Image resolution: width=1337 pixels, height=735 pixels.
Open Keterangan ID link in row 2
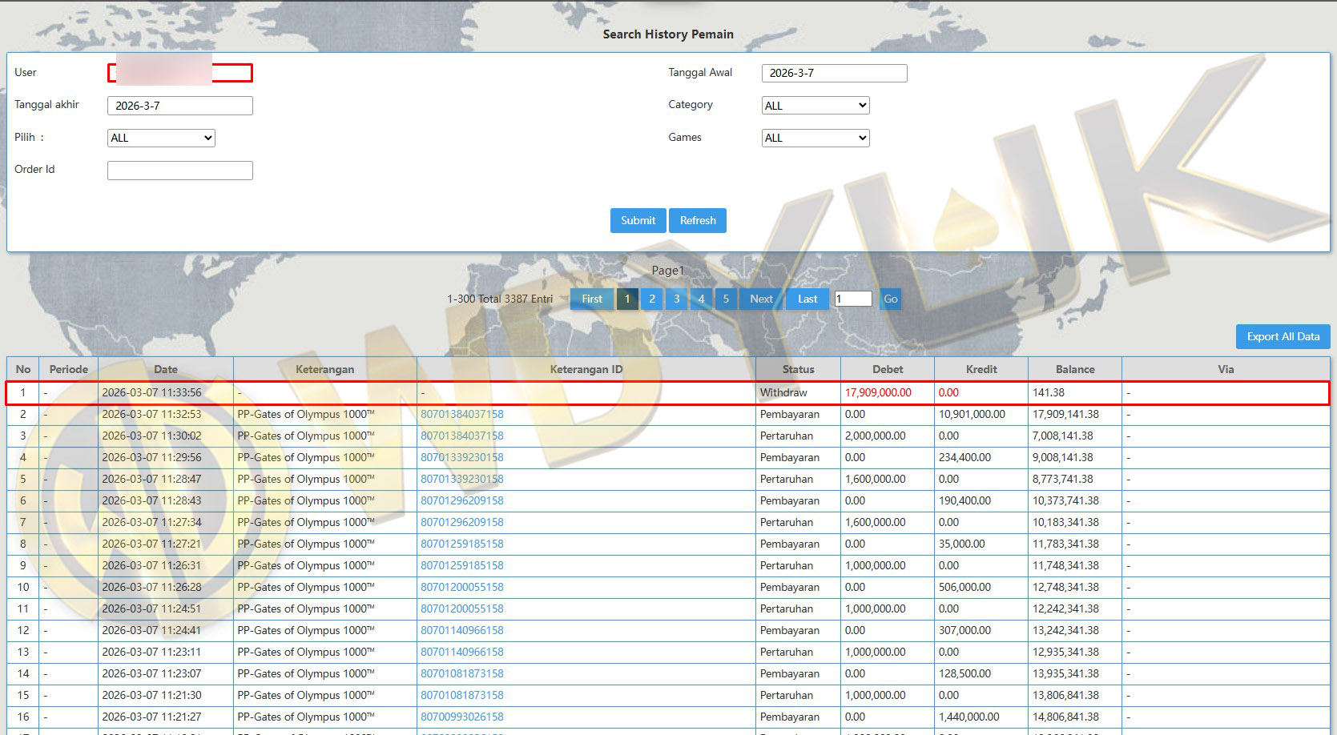[x=462, y=415]
